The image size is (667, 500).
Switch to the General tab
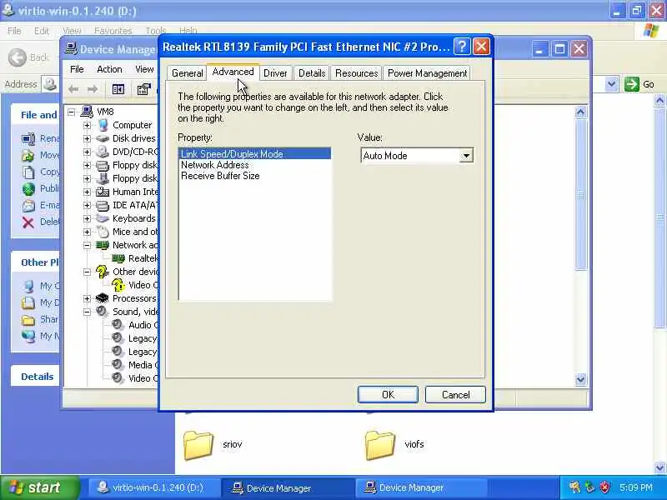[x=187, y=73]
